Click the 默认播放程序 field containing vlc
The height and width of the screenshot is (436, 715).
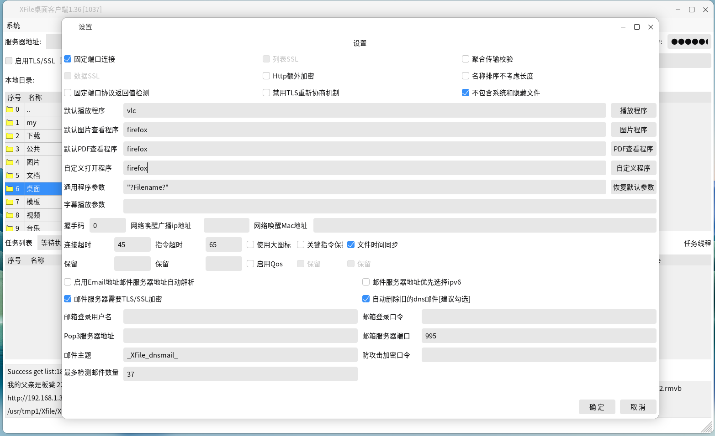tap(364, 110)
